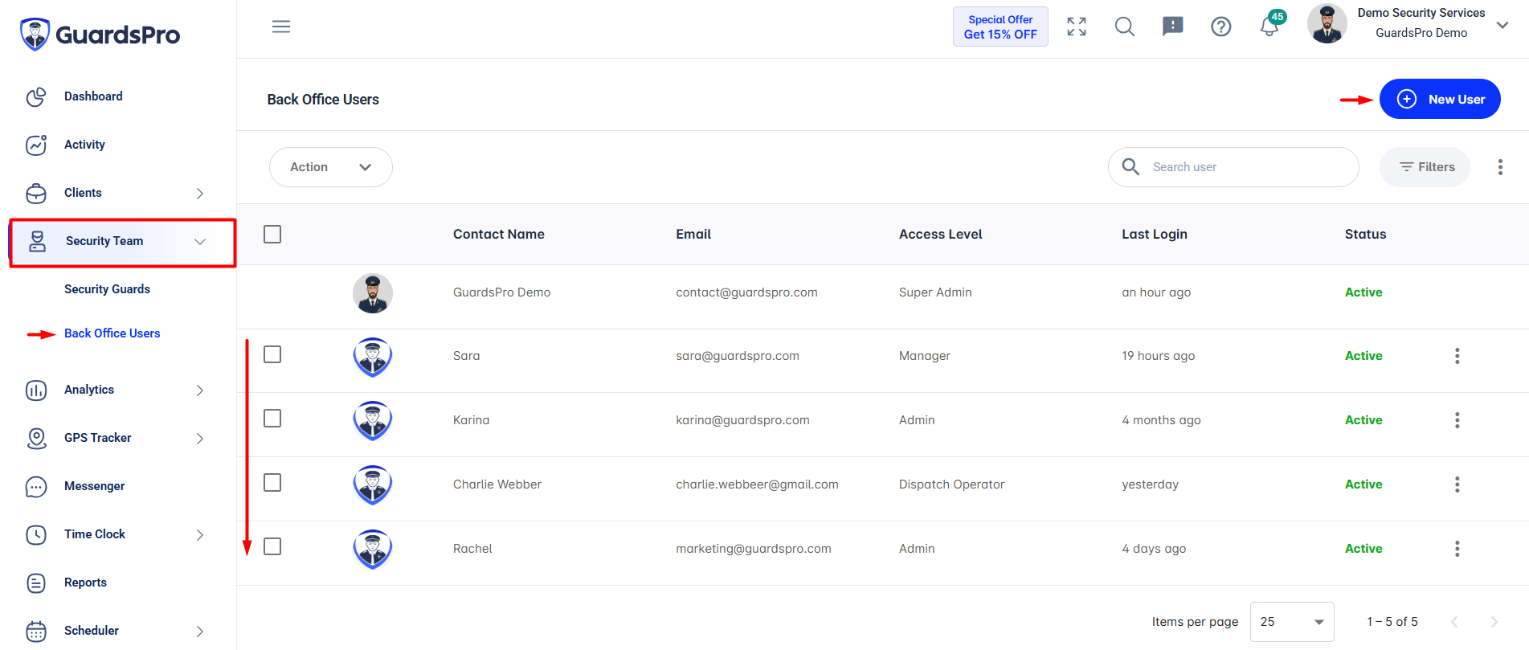Click GuardsPro Demo row avatar
The height and width of the screenshot is (650, 1529).
click(x=373, y=293)
